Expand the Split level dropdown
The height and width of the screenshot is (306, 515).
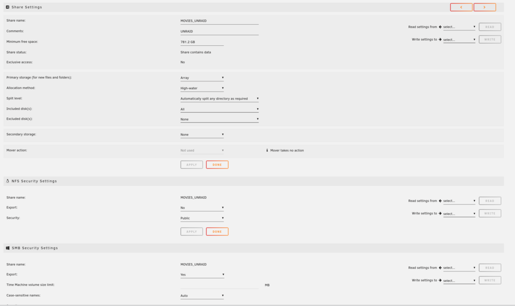(219, 98)
